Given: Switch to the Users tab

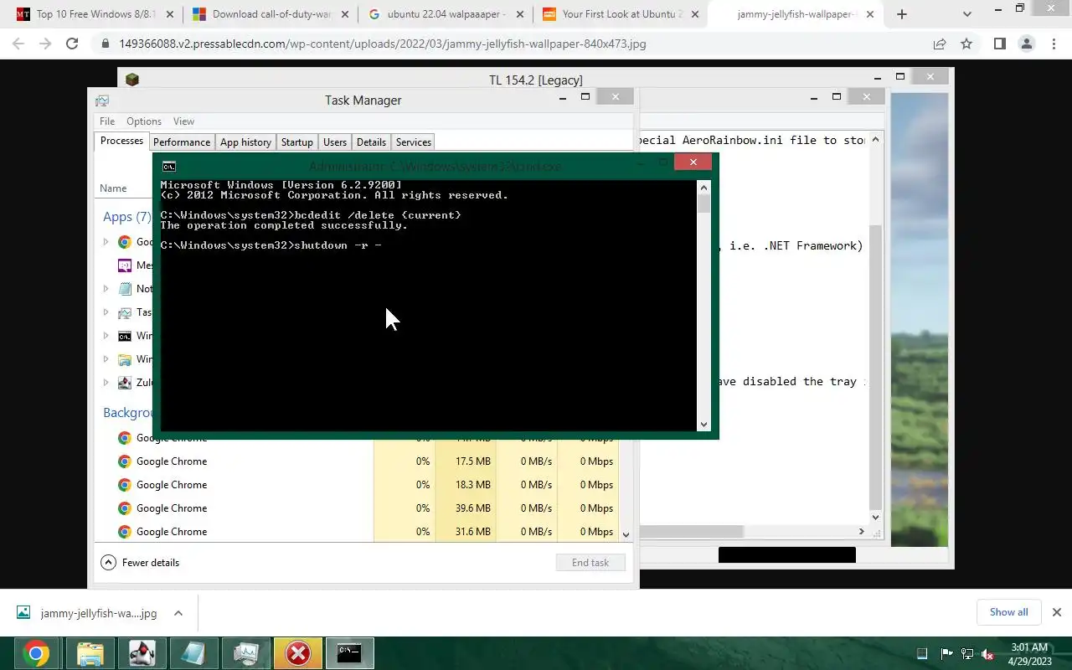Looking at the screenshot, I should (x=335, y=142).
